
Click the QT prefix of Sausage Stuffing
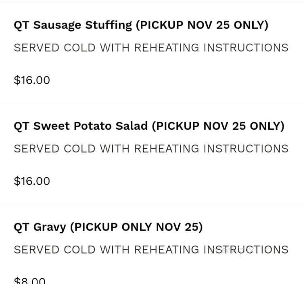pos(21,25)
